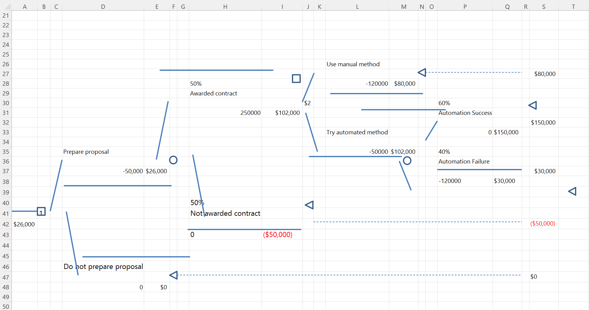Viewport: 589px width, 310px height.
Task: Click the Prepare proposal branch label
Action: pyautogui.click(x=86, y=152)
